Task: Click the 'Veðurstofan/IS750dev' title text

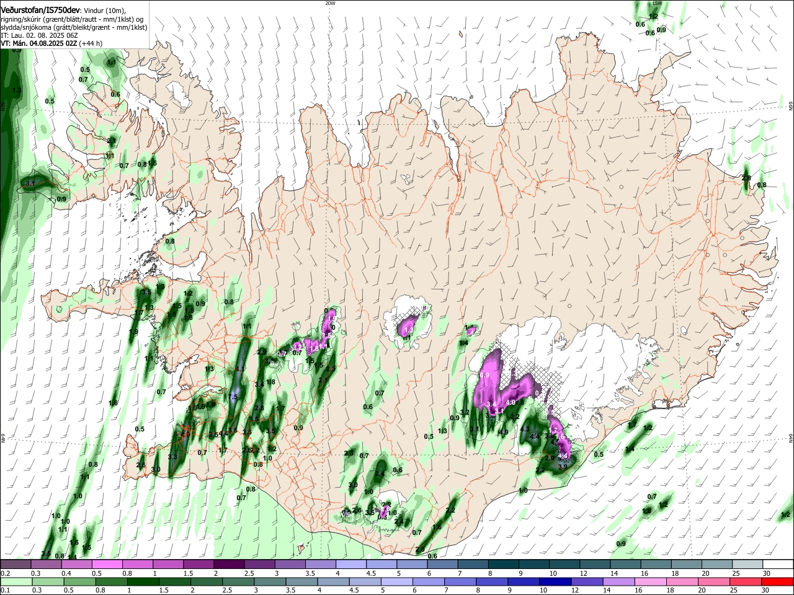Action: pyautogui.click(x=40, y=9)
